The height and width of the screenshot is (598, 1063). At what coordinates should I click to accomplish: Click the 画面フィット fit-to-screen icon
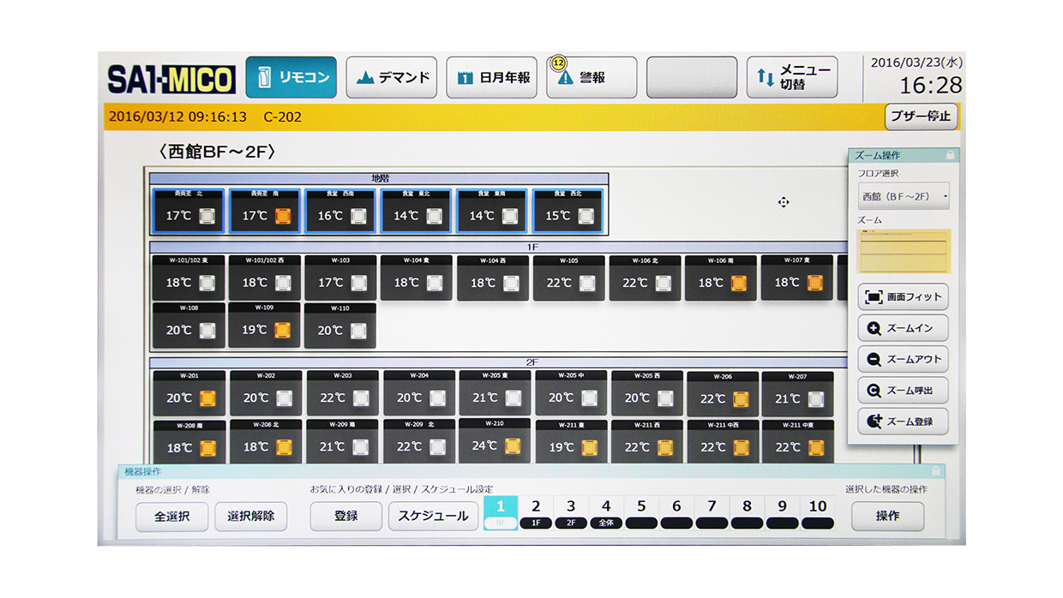coord(874,297)
